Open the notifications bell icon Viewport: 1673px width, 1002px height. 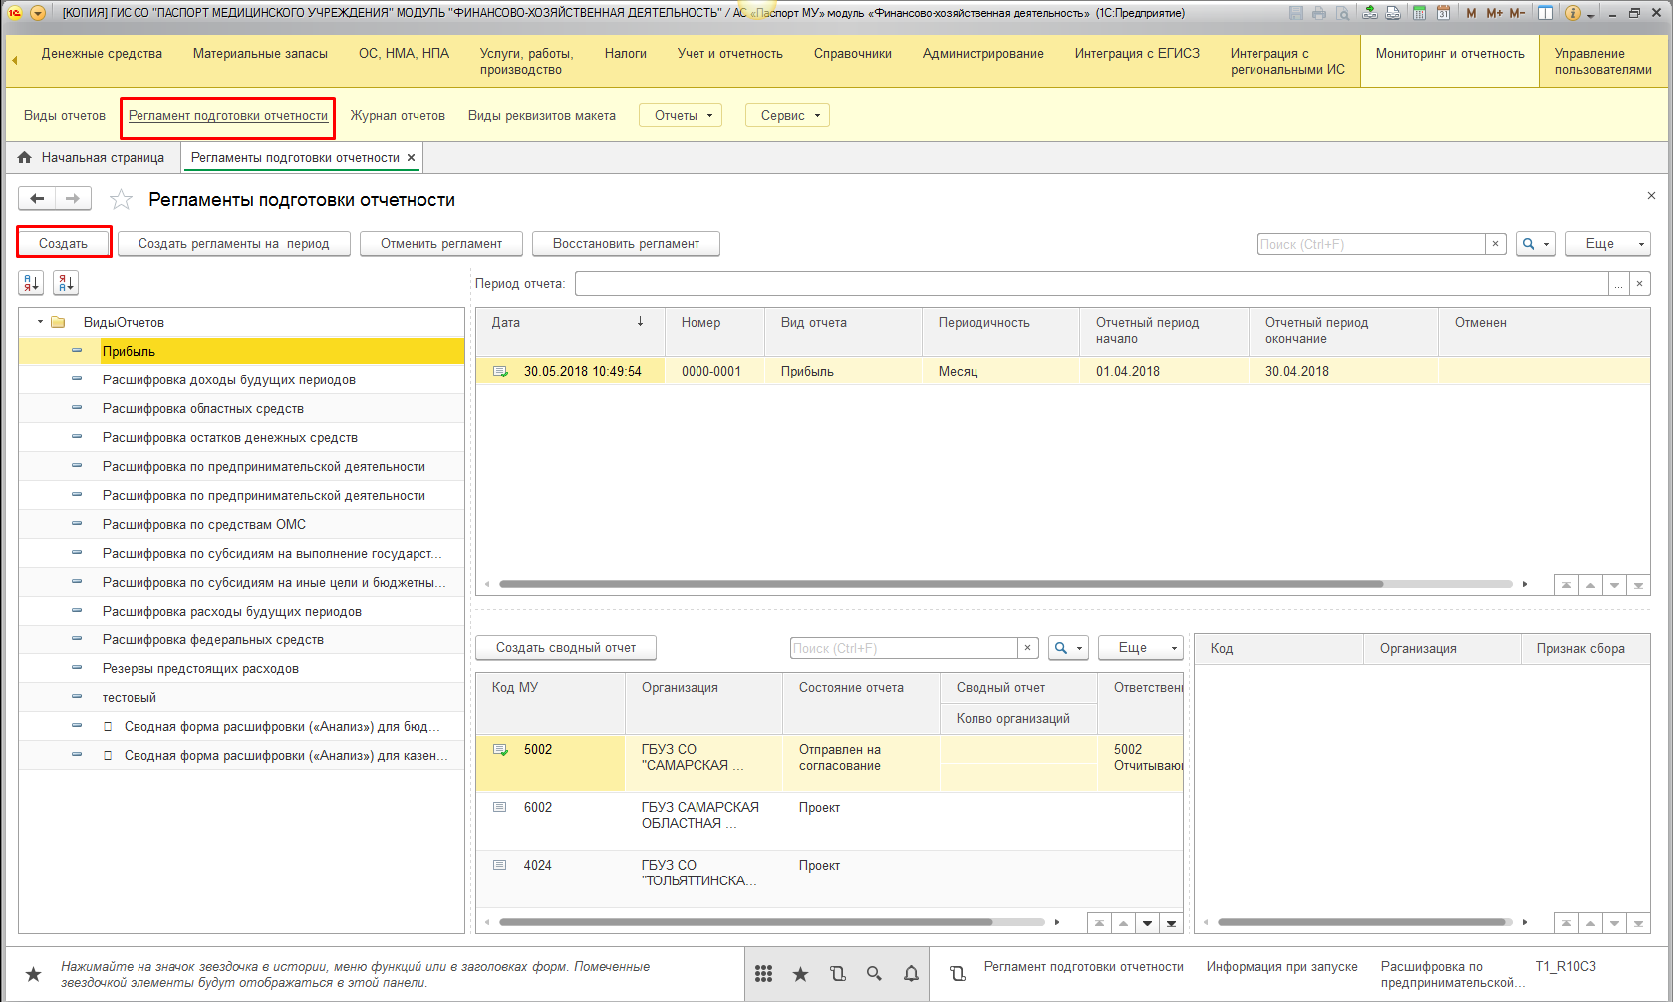911,974
